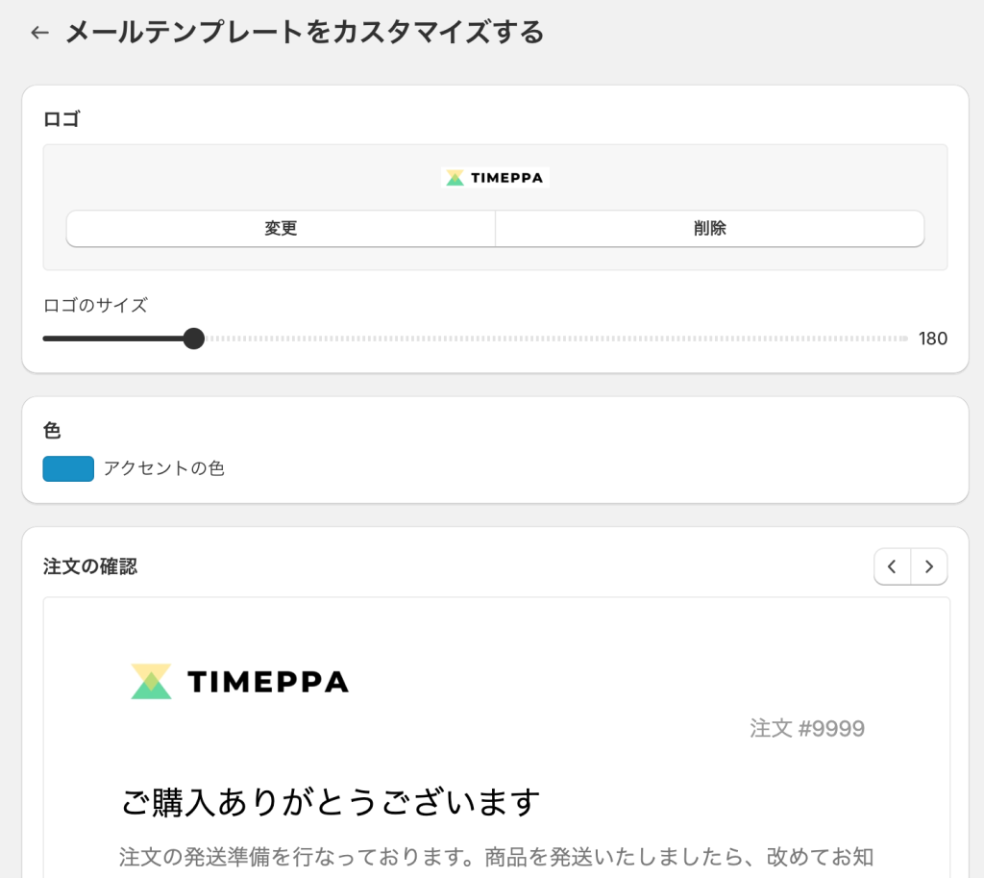Click the 注文 #9999 order number text
This screenshot has height=878, width=984.
click(805, 729)
